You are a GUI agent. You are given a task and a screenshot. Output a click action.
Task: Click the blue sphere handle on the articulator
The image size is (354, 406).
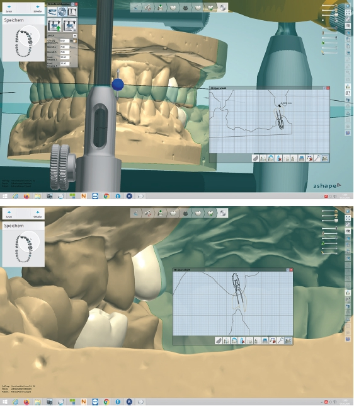click(x=118, y=84)
